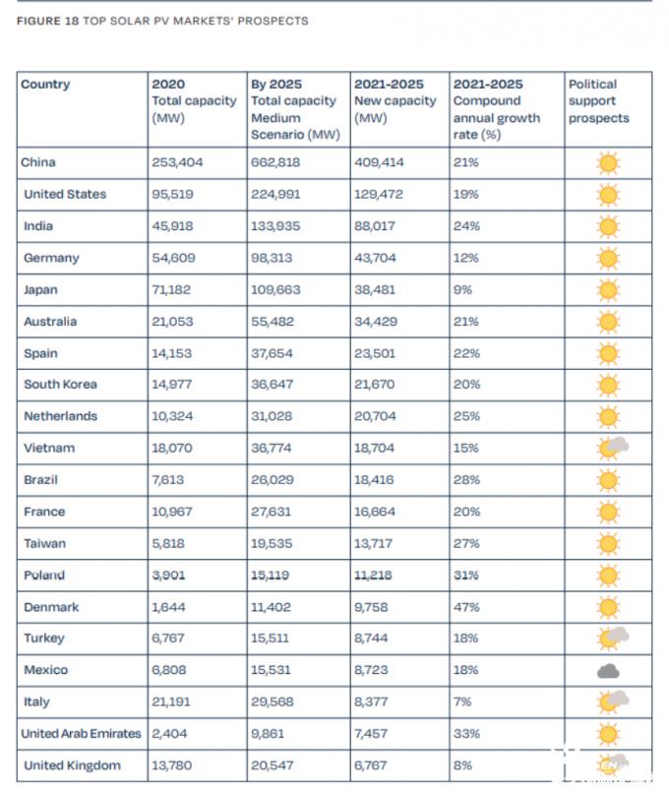Click the United Kingdom country cell

click(83, 765)
